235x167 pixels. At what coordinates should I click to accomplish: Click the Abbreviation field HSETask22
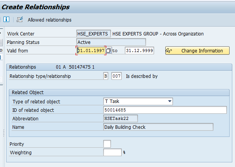point(120,118)
